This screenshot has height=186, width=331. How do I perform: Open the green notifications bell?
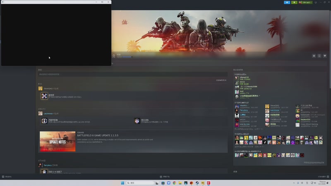click(x=294, y=2)
